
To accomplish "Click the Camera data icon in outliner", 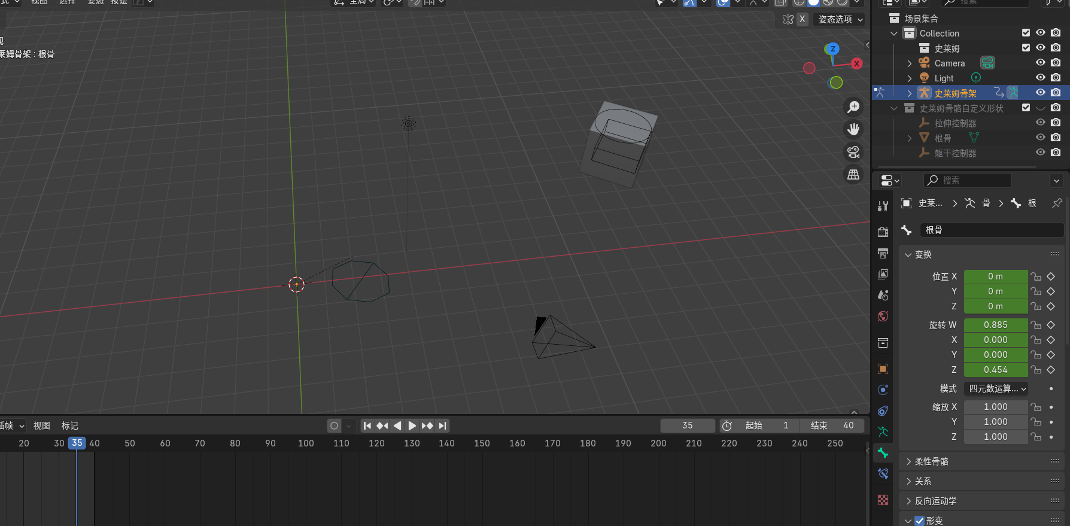I will [987, 63].
